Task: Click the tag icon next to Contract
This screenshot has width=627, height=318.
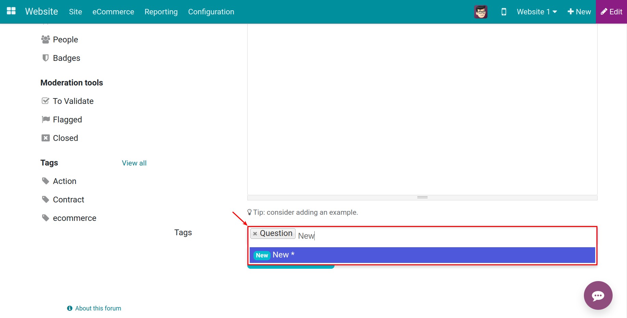Action: coord(45,199)
